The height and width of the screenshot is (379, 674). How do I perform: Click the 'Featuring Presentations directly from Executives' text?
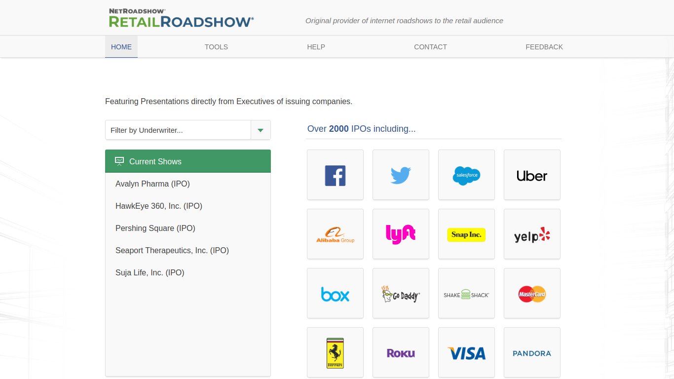pyautogui.click(x=228, y=101)
